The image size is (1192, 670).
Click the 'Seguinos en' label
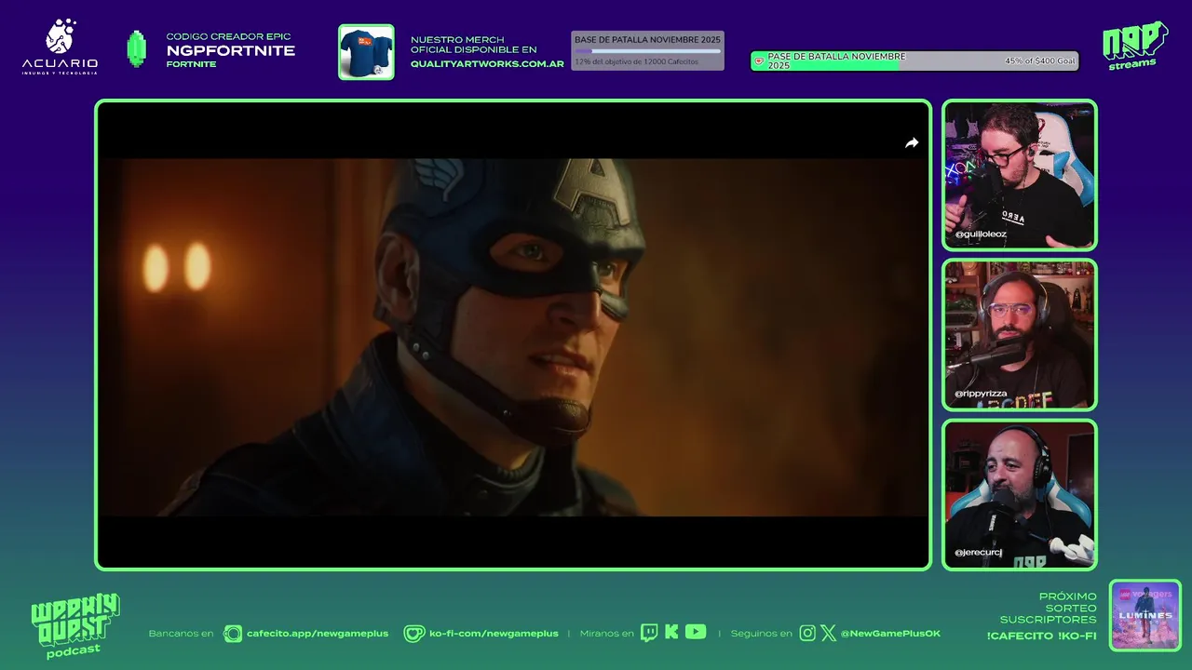click(761, 634)
